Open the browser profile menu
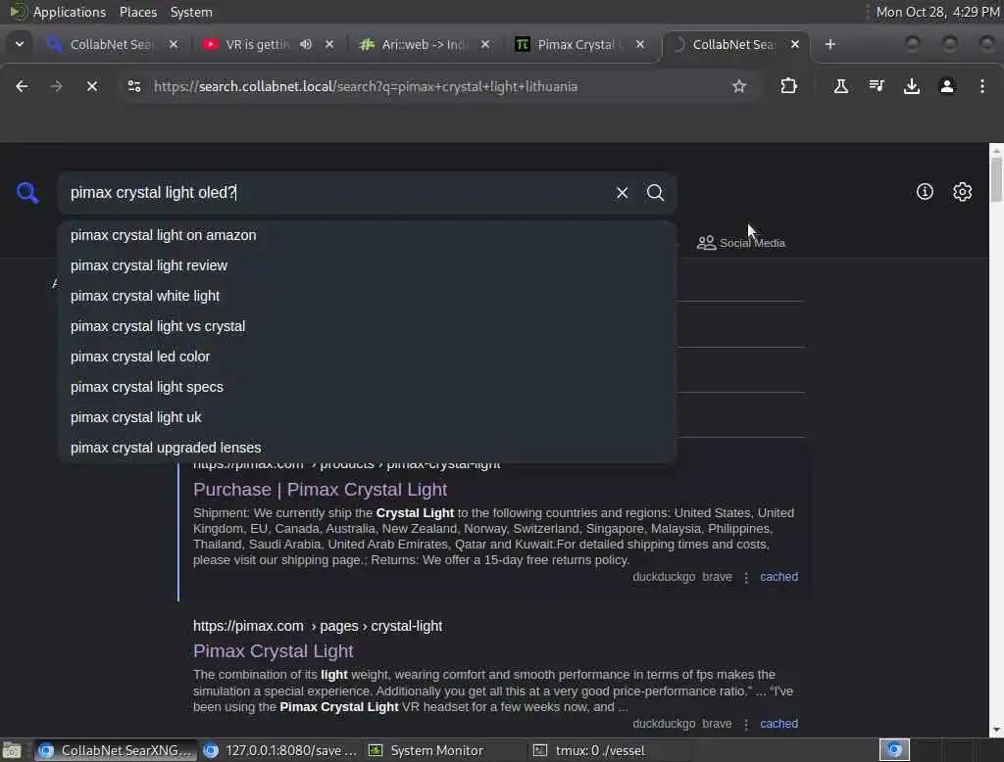1004x762 pixels. coord(947,86)
